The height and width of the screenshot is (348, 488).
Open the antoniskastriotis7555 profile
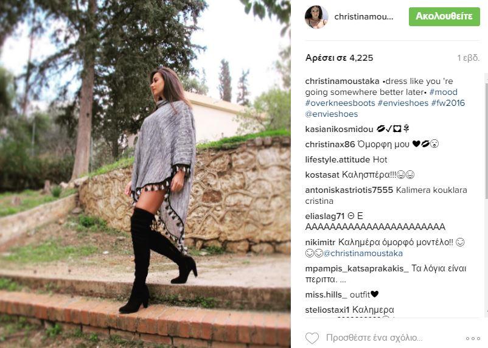tap(349, 190)
